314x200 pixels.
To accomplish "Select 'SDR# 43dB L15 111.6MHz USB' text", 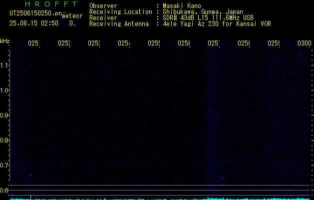I will [x=208, y=18].
